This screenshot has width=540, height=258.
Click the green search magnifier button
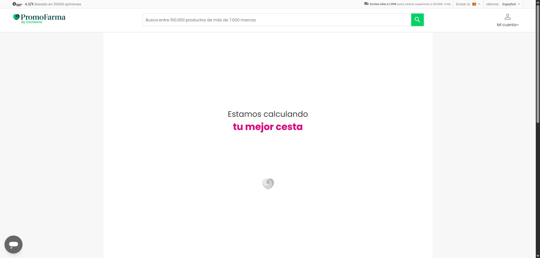click(x=417, y=20)
